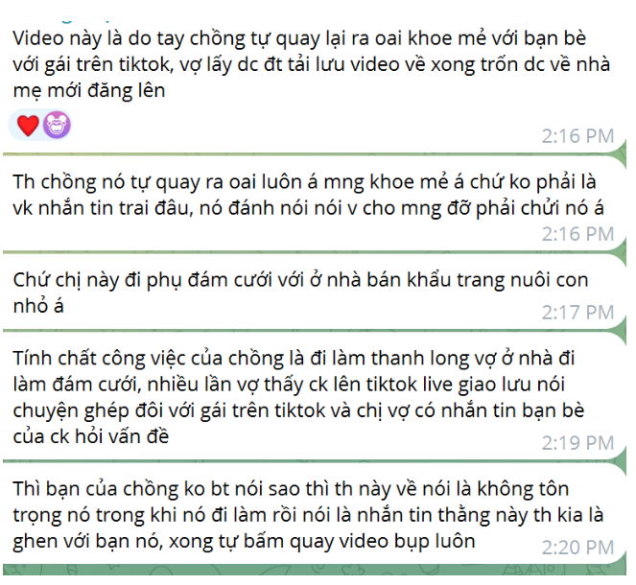Click the green chat background strip at bottom
This screenshot has height=585, width=636.
click(x=315, y=570)
